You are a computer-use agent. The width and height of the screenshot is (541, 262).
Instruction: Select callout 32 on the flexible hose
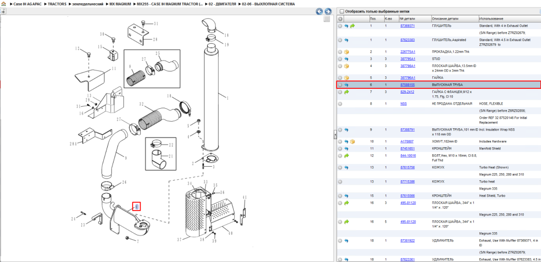tap(141, 104)
